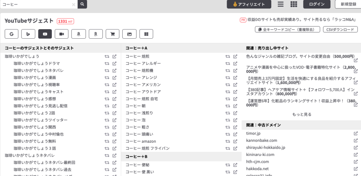Re-search icon for コーヒー 焙煎
Screen dimensions: 361x176
tap(228, 57)
